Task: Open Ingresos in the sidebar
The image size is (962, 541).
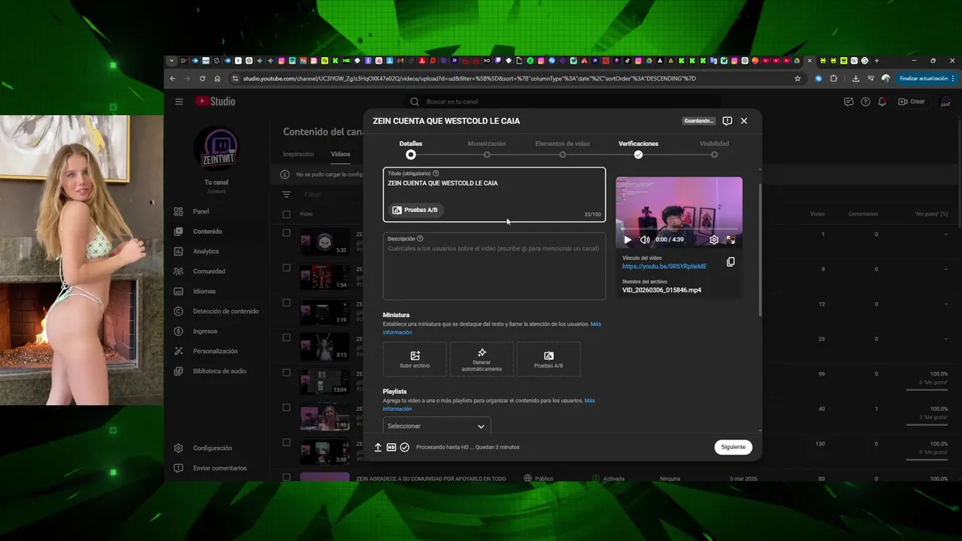Action: click(x=205, y=331)
